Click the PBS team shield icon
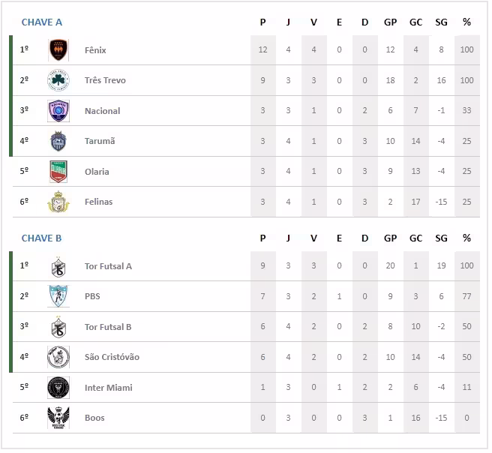The height and width of the screenshot is (453, 492). point(58,296)
